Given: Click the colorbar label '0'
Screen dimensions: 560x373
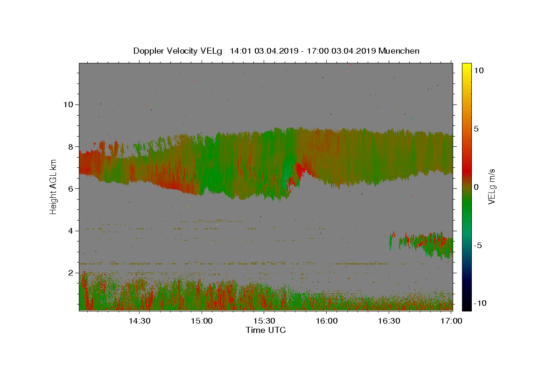Looking at the screenshot, I should click(476, 187).
